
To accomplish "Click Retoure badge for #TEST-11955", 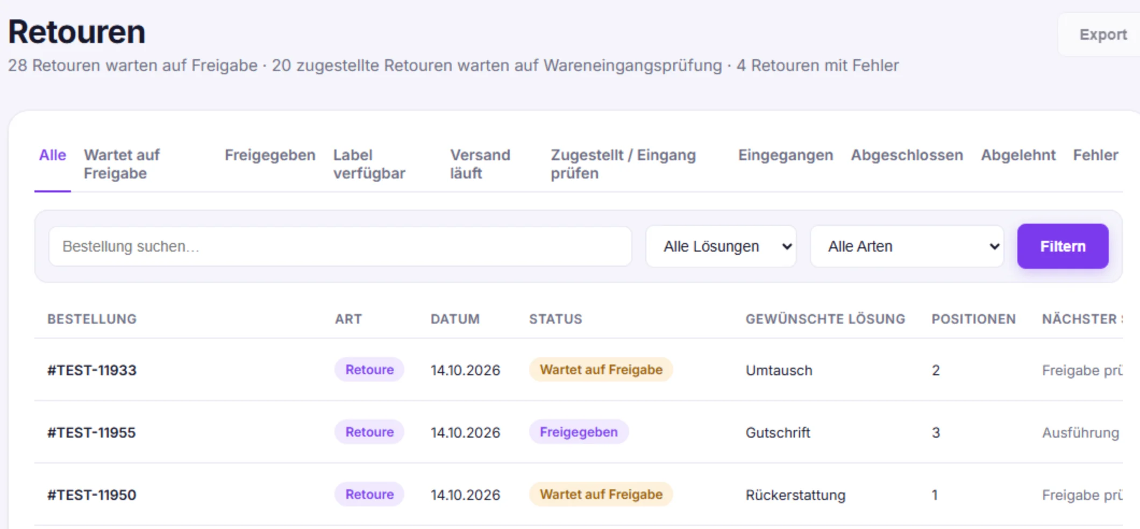I will (x=369, y=432).
